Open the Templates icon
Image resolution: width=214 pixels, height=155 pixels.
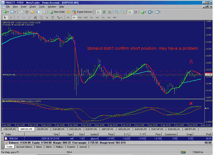tap(157, 12)
